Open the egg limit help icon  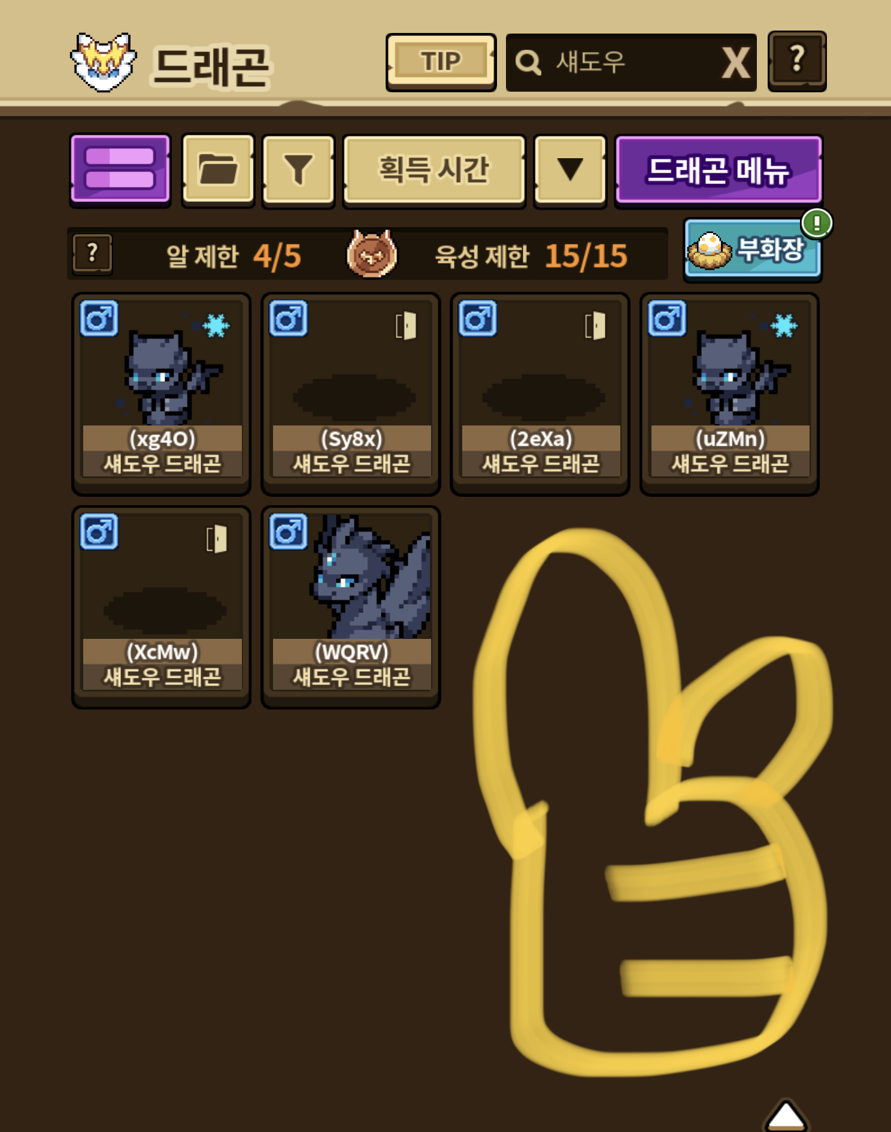(92, 254)
